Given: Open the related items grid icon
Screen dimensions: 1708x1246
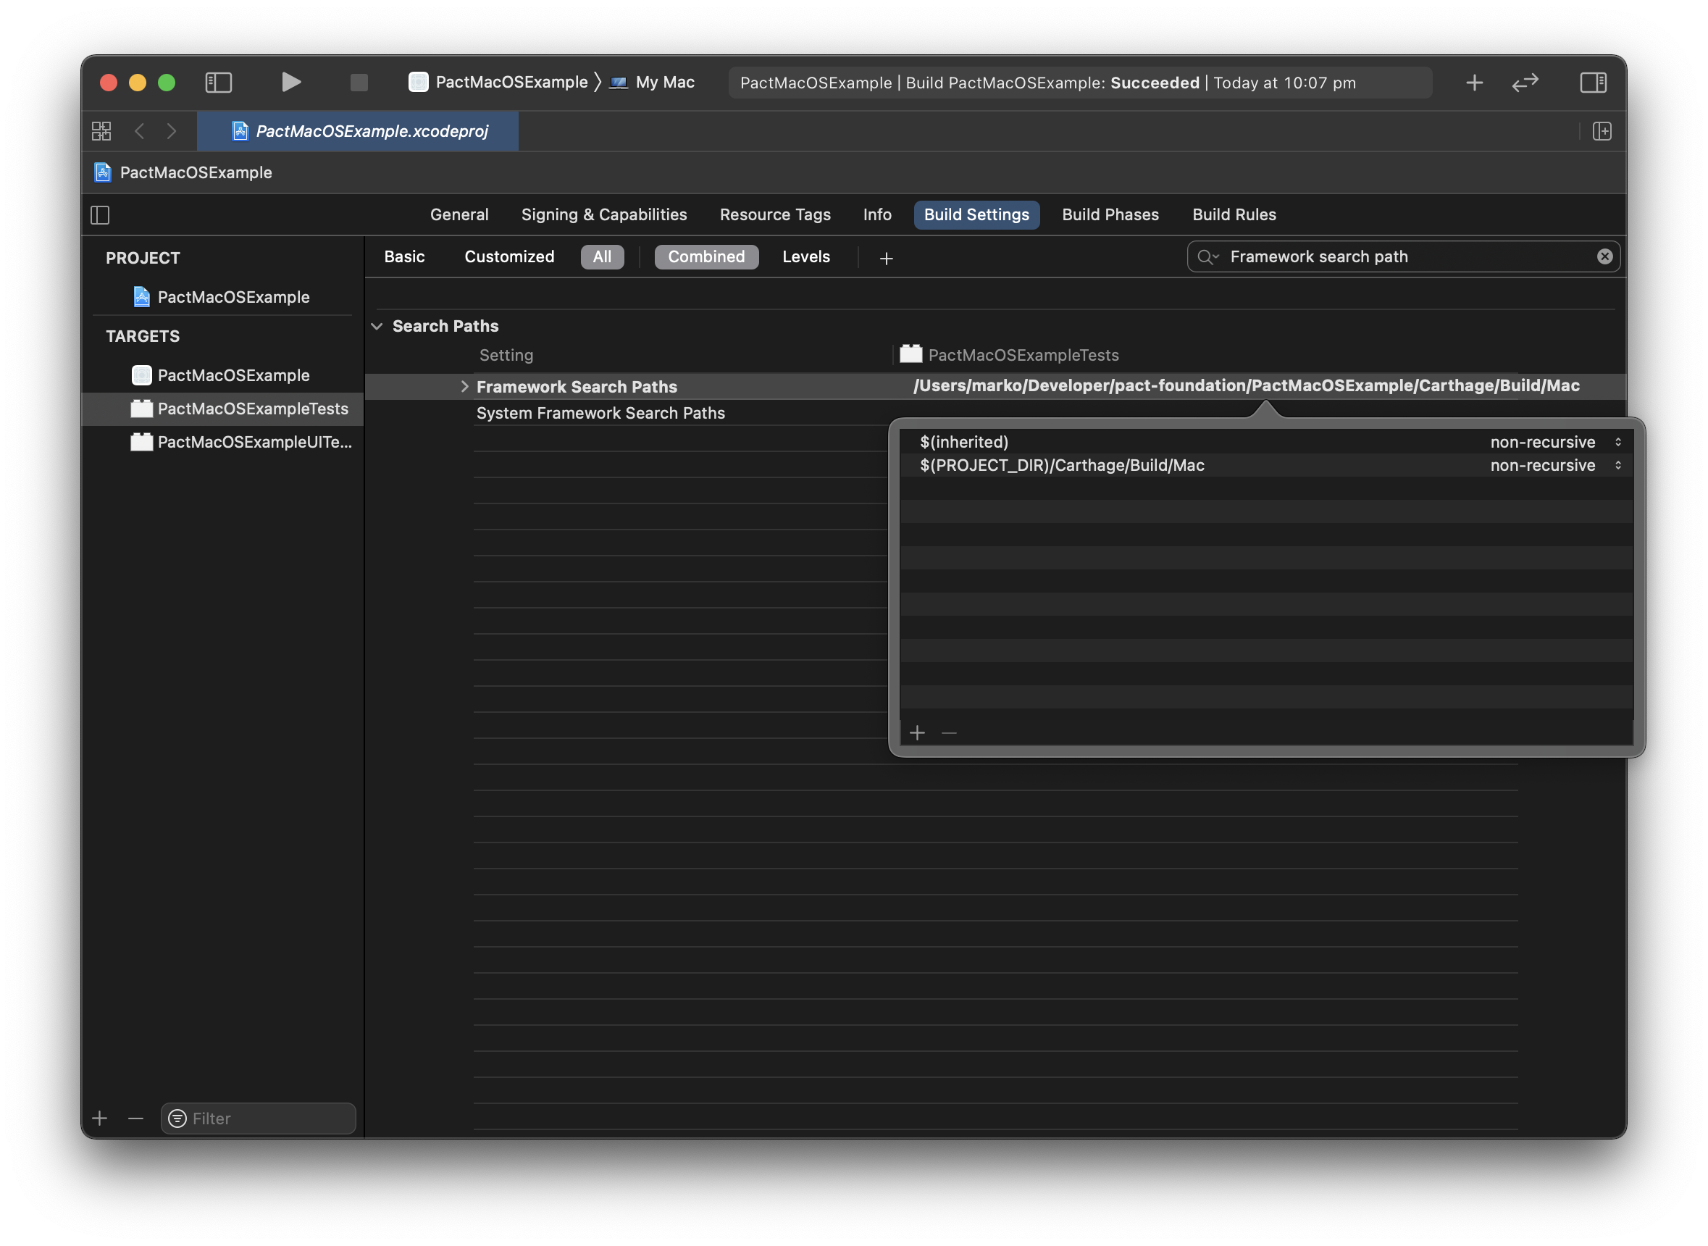Looking at the screenshot, I should click(102, 131).
